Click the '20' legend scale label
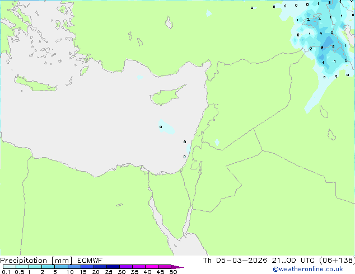 click(96, 272)
